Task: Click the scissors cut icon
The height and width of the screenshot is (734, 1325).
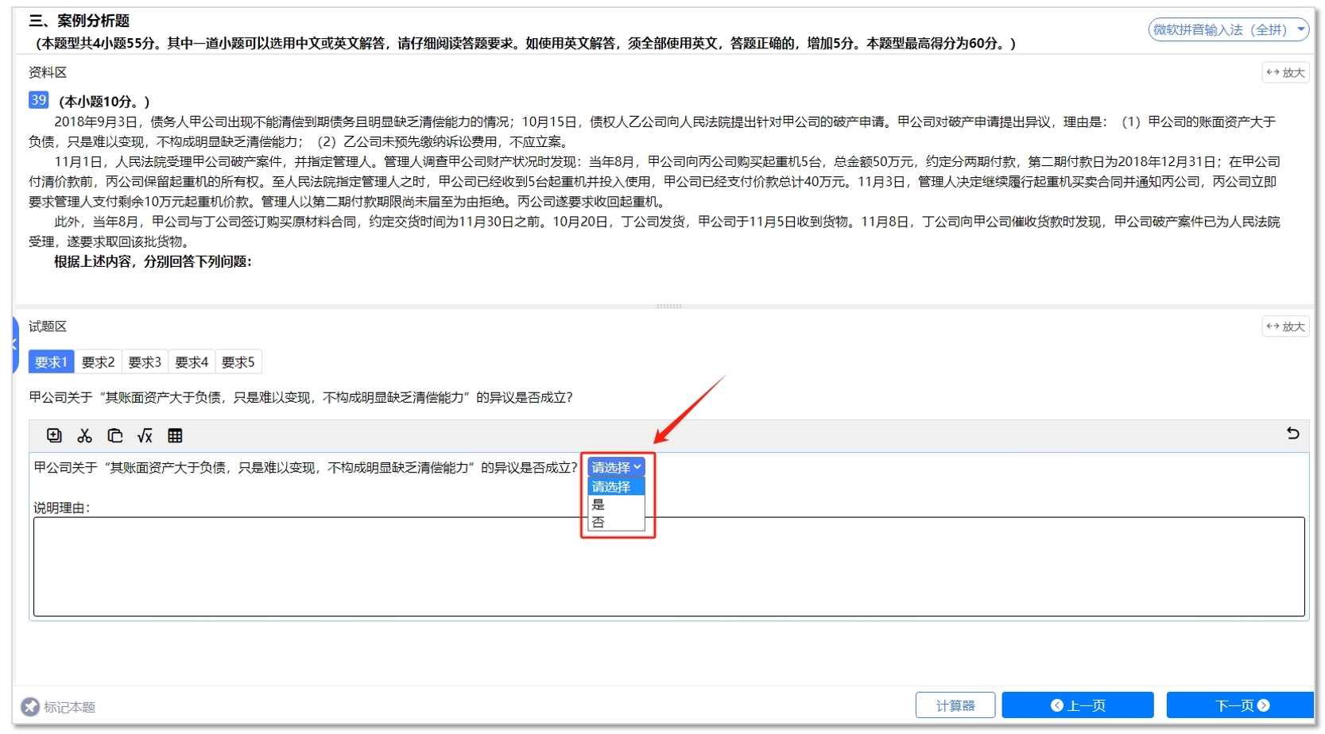Action: click(x=84, y=435)
